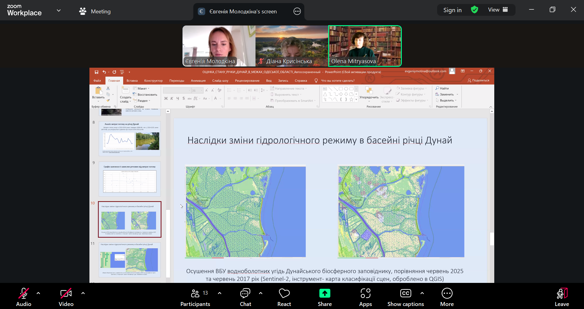Open the Chat panel

click(x=245, y=297)
